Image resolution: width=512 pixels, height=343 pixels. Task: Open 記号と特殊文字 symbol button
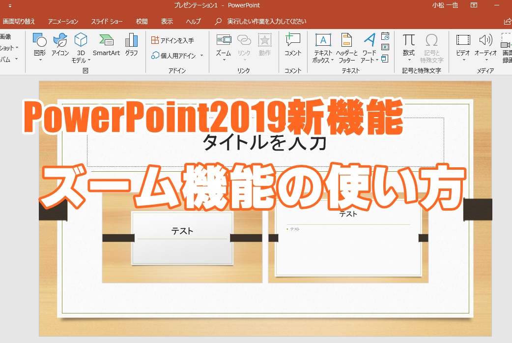432,48
